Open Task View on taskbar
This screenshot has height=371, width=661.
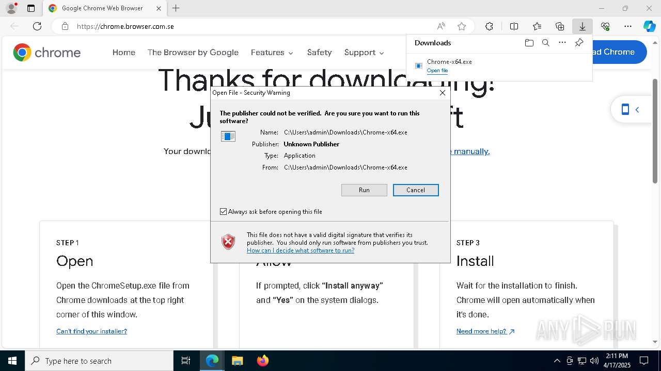point(186,361)
